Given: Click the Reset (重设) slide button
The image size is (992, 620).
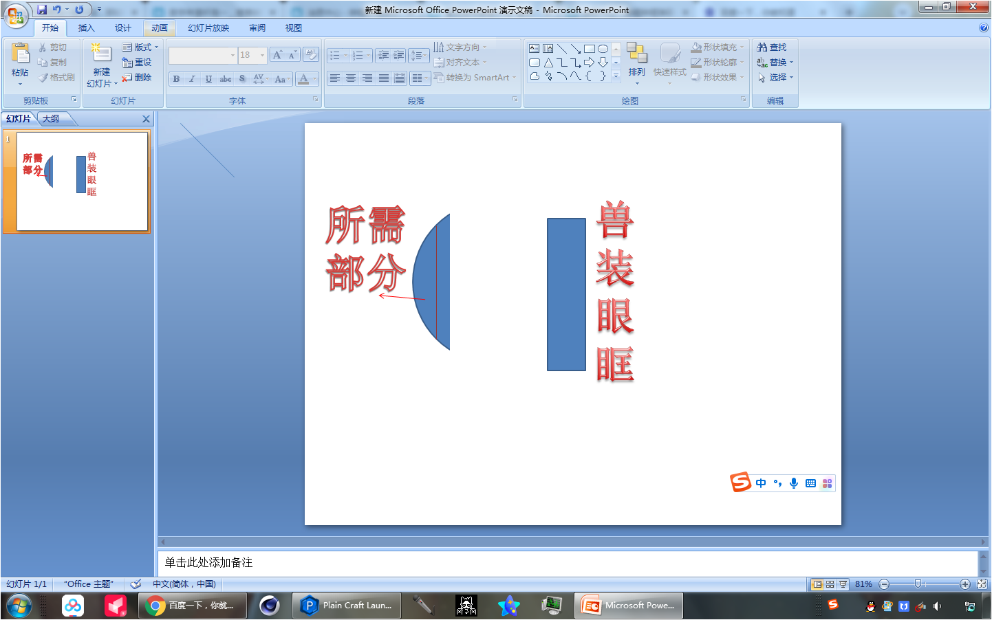Looking at the screenshot, I should coord(137,63).
